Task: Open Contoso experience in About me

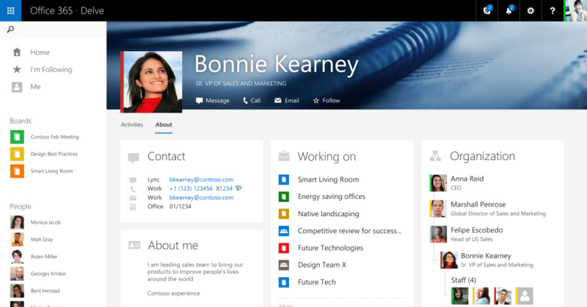Action: tap(173, 293)
